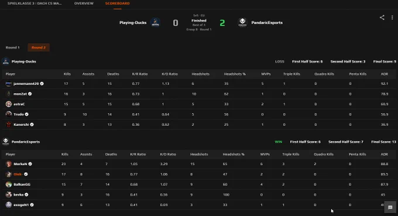Click Kanershi's avatar
Screen dimensions: 398x216
click(9, 124)
